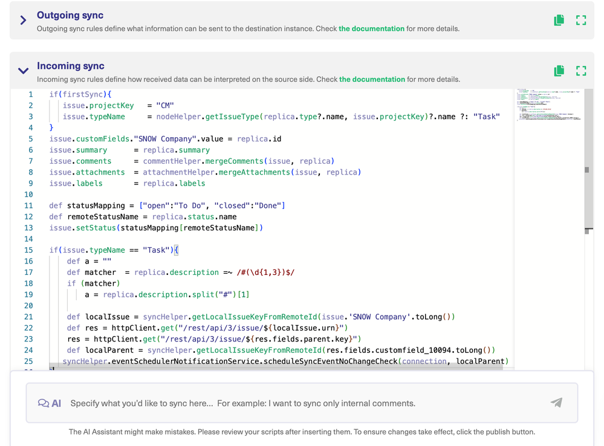
Task: Click the Outgoing sync heading
Action: [70, 15]
